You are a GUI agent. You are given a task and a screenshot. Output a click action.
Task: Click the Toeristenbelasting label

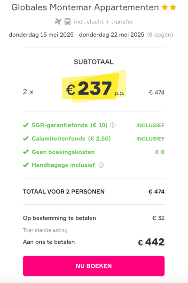point(45,230)
